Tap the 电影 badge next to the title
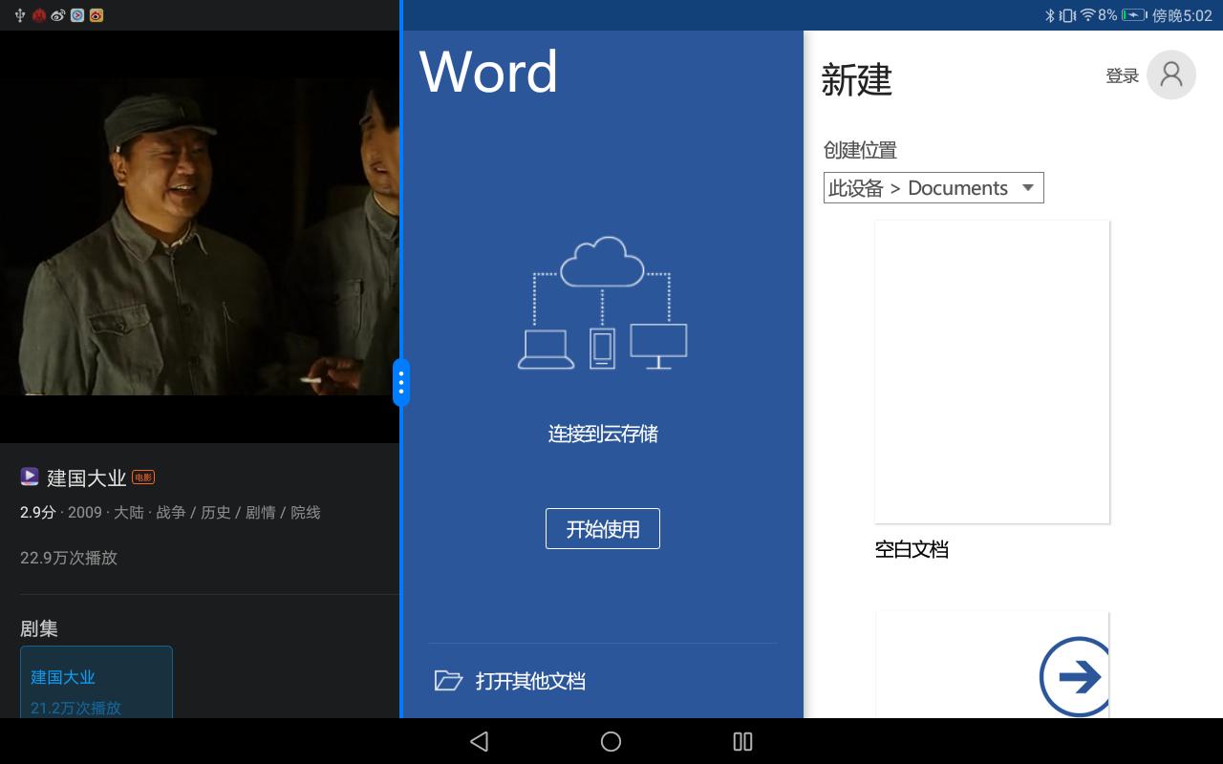Image resolution: width=1223 pixels, height=764 pixels. [x=143, y=477]
